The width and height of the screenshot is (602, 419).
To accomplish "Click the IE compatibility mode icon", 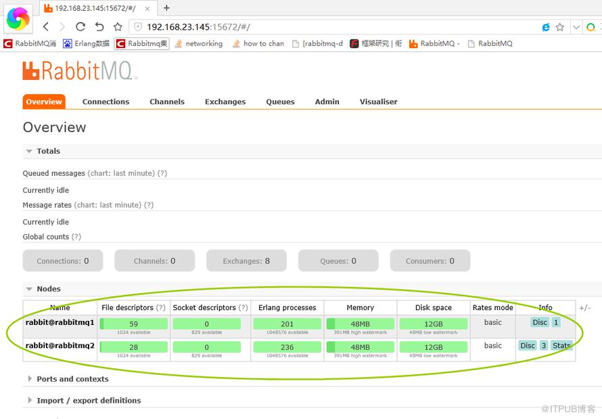I will (546, 27).
